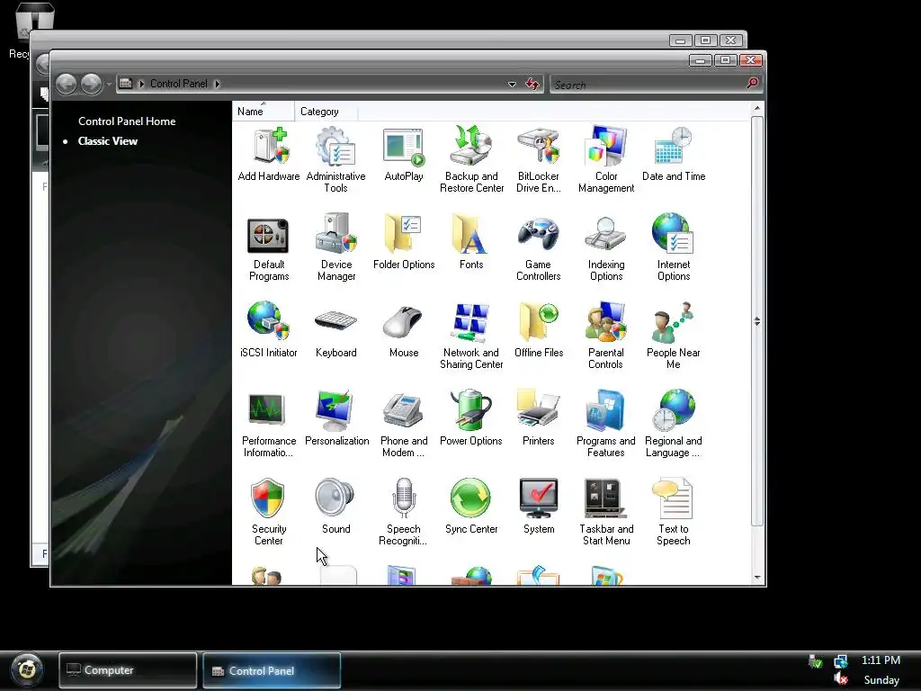The width and height of the screenshot is (921, 691).
Task: Open the Start menu orb
Action: [x=27, y=669]
